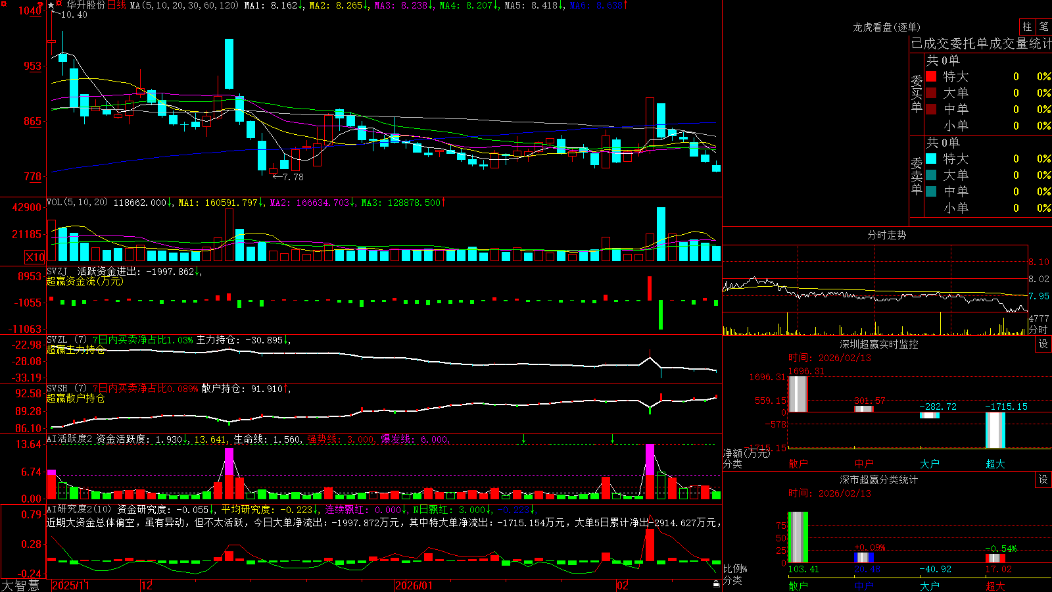Click the 大户 value -282.72
The width and height of the screenshot is (1052, 592).
click(x=938, y=407)
